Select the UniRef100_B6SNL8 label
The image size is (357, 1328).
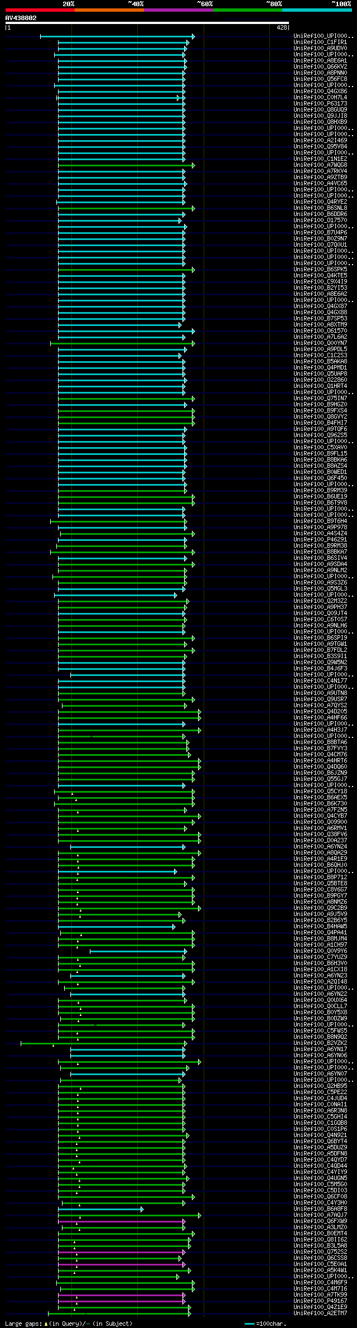pyautogui.click(x=320, y=208)
